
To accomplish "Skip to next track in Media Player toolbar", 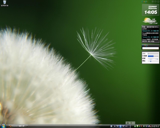I will [123, 126].
